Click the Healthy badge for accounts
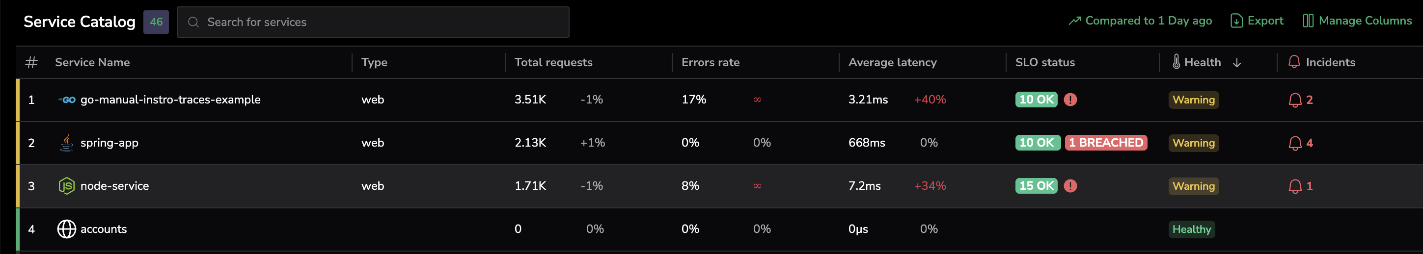This screenshot has height=254, width=1423. [1192, 229]
